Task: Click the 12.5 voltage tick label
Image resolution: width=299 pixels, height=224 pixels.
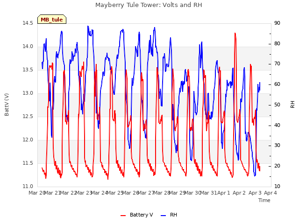Action: pyautogui.click(x=28, y=116)
